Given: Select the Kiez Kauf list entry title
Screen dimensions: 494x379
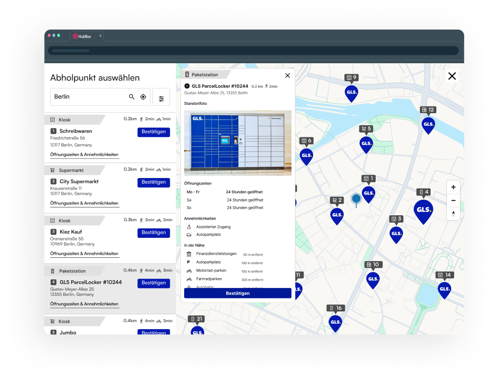Looking at the screenshot, I should [x=71, y=232].
